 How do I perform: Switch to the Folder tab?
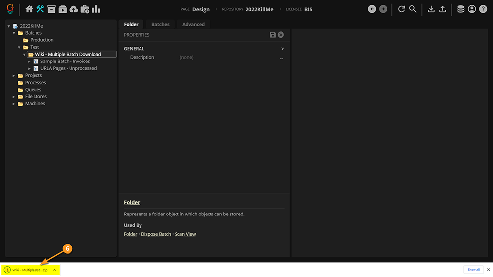coord(131,24)
